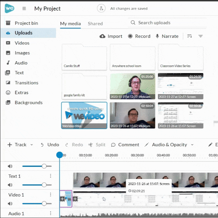Switch to the Shared tab
The height and width of the screenshot is (218, 218).
click(95, 24)
